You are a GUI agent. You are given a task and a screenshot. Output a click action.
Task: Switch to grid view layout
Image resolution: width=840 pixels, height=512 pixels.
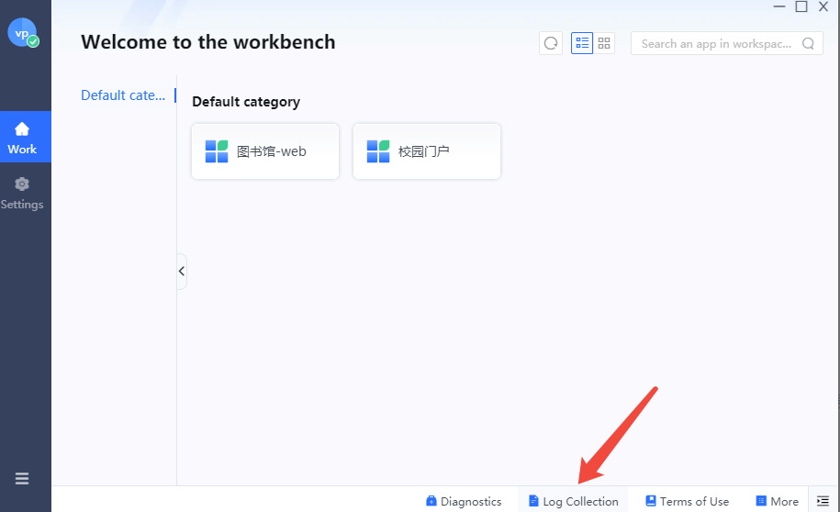click(604, 43)
